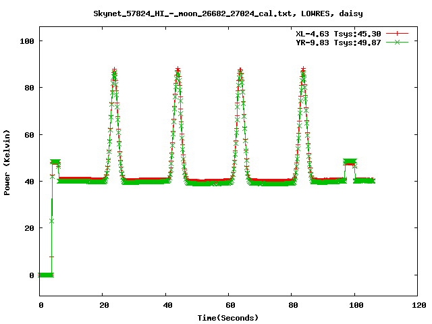Click the y-axis tick label 0
The width and height of the screenshot is (432, 324).
[x=32, y=275]
